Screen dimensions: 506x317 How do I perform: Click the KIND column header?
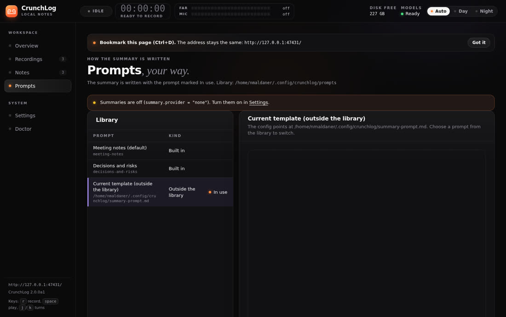(175, 136)
